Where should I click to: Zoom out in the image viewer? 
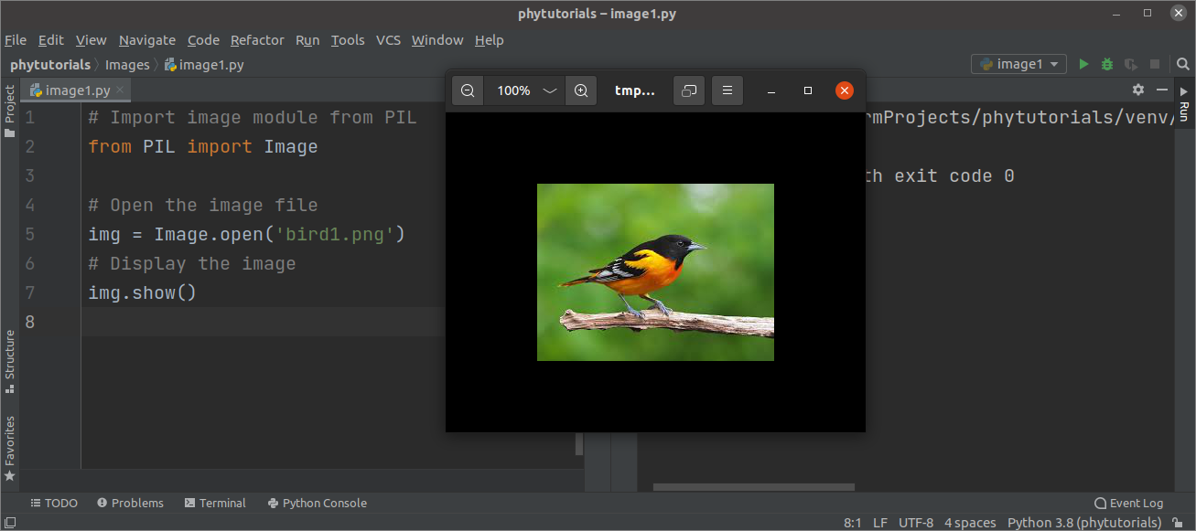click(x=467, y=90)
